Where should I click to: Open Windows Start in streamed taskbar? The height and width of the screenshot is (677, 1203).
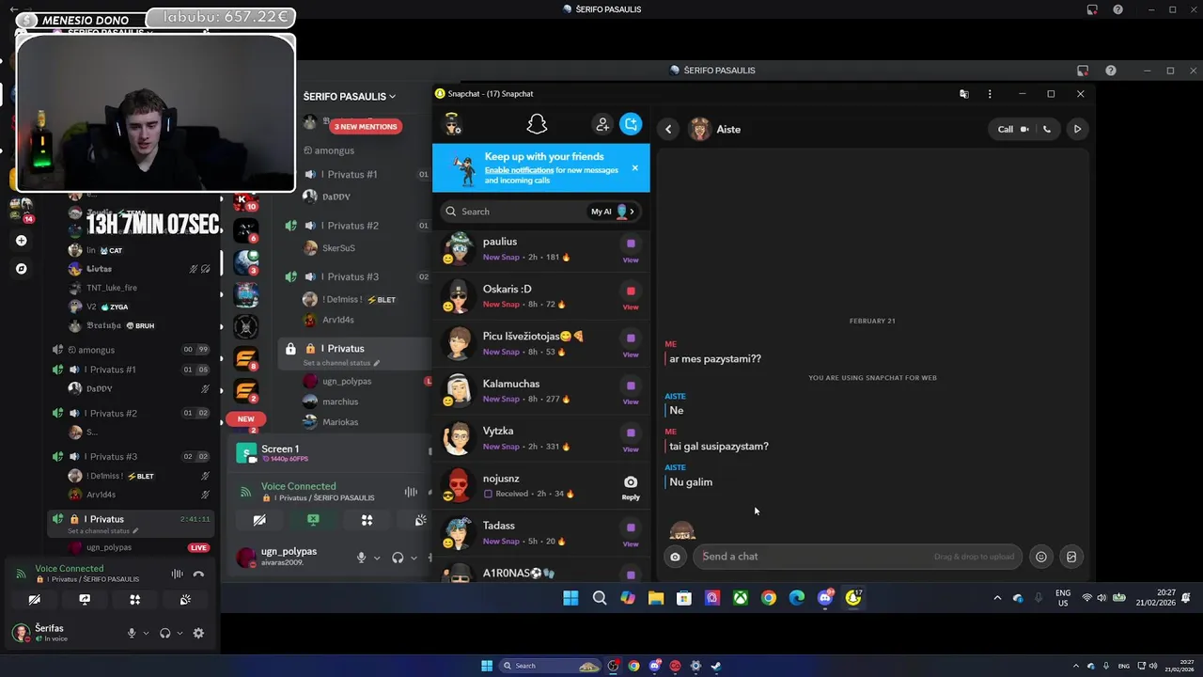pyautogui.click(x=570, y=598)
